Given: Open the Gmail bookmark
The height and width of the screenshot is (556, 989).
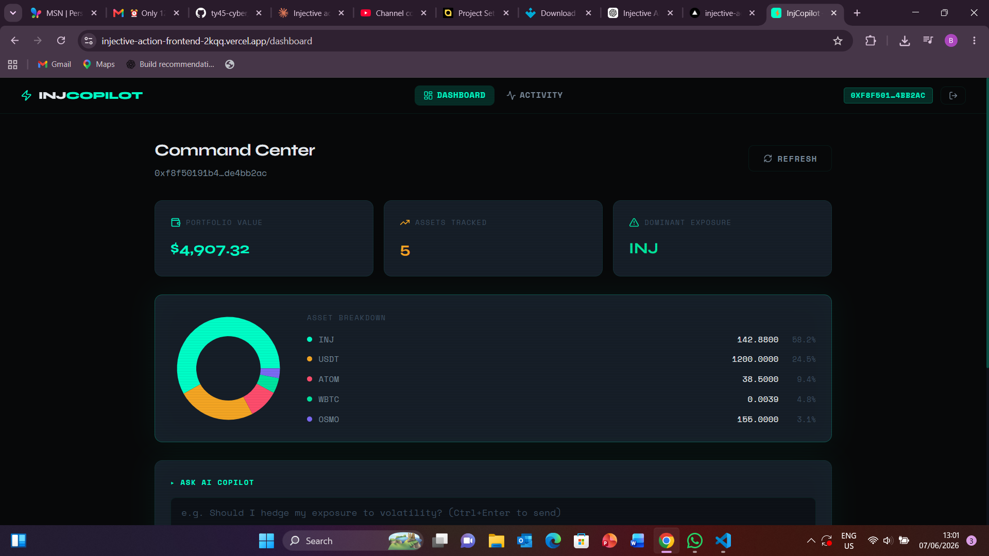Looking at the screenshot, I should tap(55, 64).
